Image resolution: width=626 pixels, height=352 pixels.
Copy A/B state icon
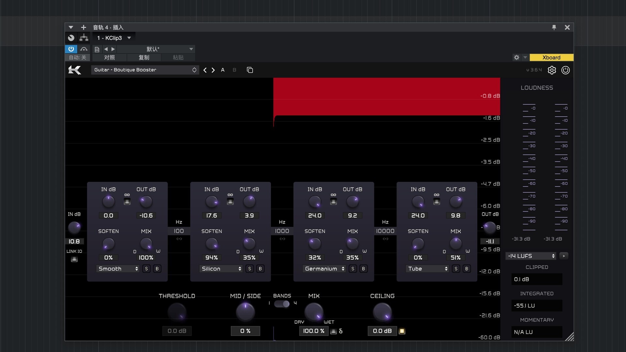[250, 70]
